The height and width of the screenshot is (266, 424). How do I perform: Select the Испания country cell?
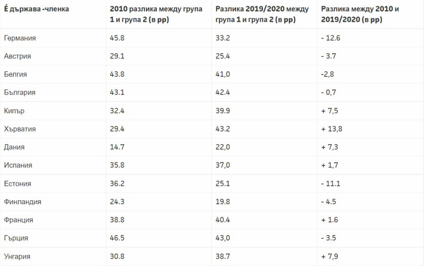(x=18, y=165)
